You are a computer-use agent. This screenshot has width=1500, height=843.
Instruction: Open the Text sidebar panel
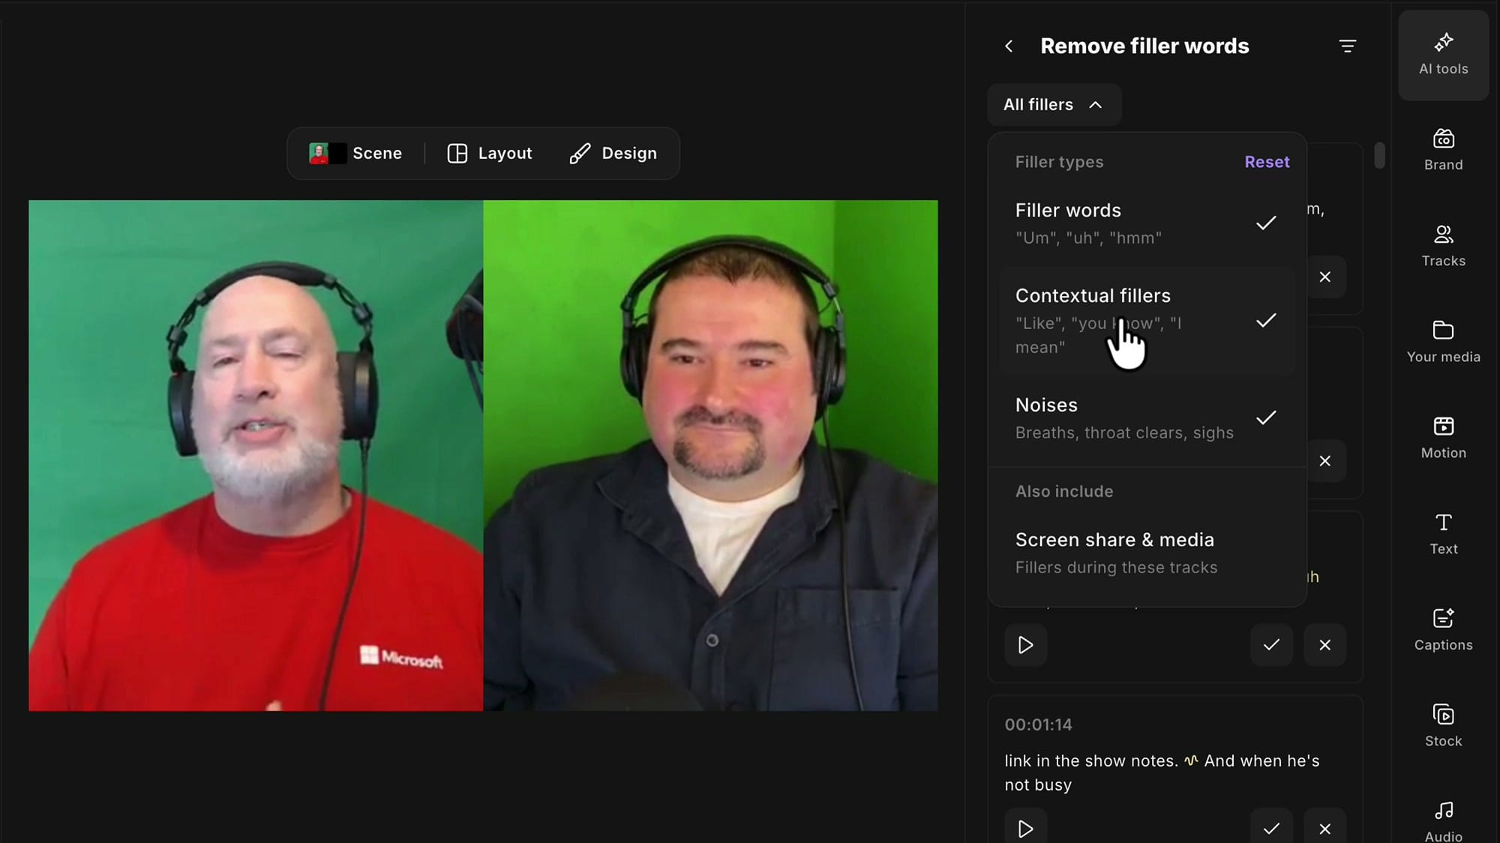coord(1443,534)
